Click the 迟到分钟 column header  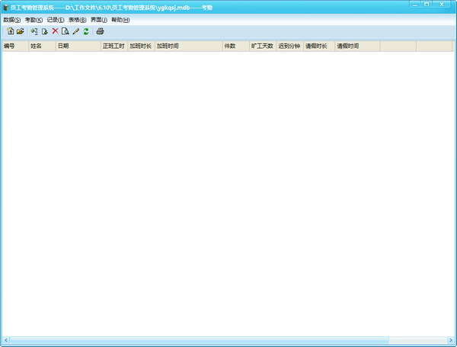[289, 46]
